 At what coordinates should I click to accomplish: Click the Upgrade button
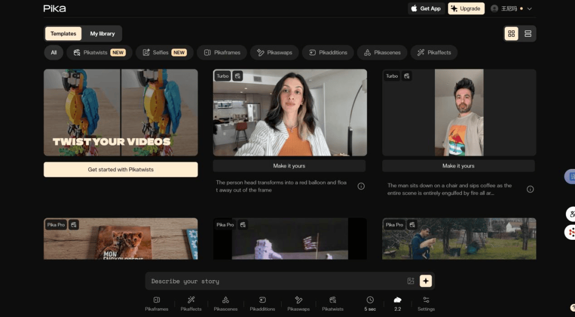(x=466, y=9)
